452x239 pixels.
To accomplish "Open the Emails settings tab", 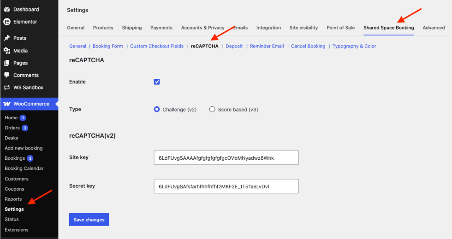I will [x=240, y=28].
